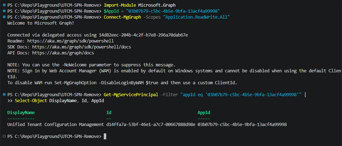Click the 'Unified Tenant Configuration Management' cell
The width and height of the screenshot is (342, 146).
(55, 125)
